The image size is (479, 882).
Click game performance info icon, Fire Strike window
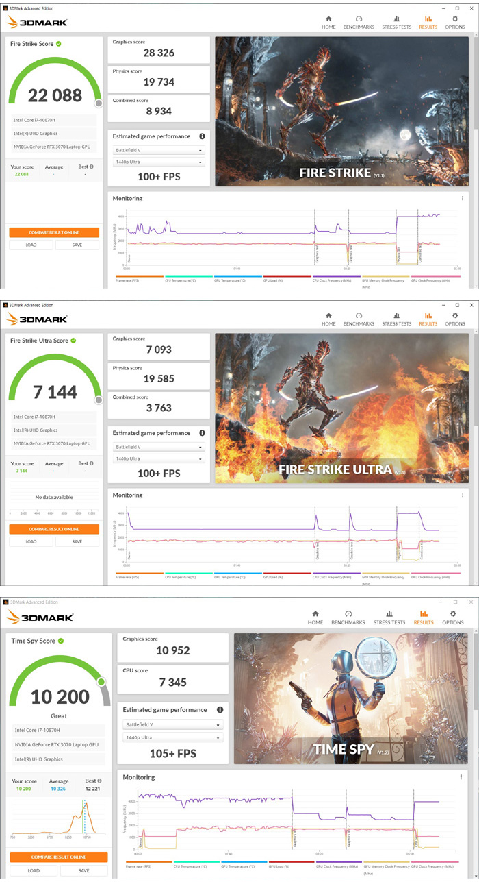[x=202, y=136]
